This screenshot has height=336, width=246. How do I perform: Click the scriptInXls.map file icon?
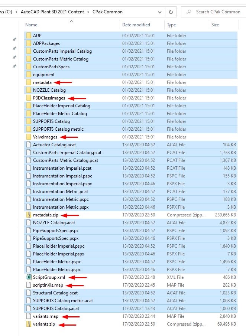point(29,285)
